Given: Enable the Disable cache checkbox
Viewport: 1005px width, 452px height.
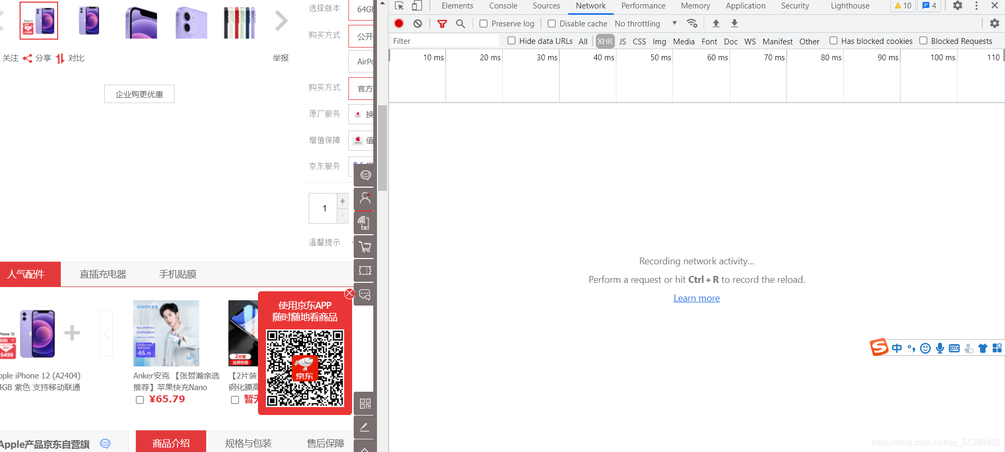Looking at the screenshot, I should (551, 23).
